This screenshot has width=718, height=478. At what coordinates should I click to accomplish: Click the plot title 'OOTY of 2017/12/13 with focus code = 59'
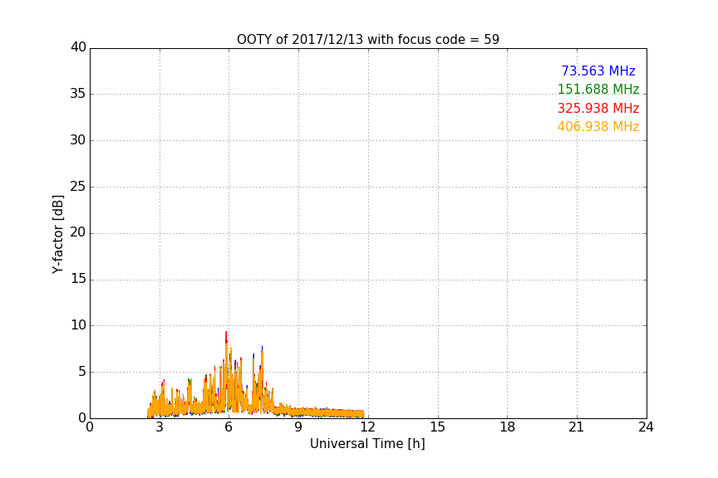tap(367, 39)
